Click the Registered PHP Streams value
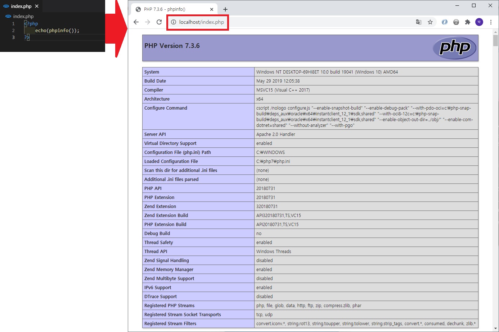 [x=309, y=306]
